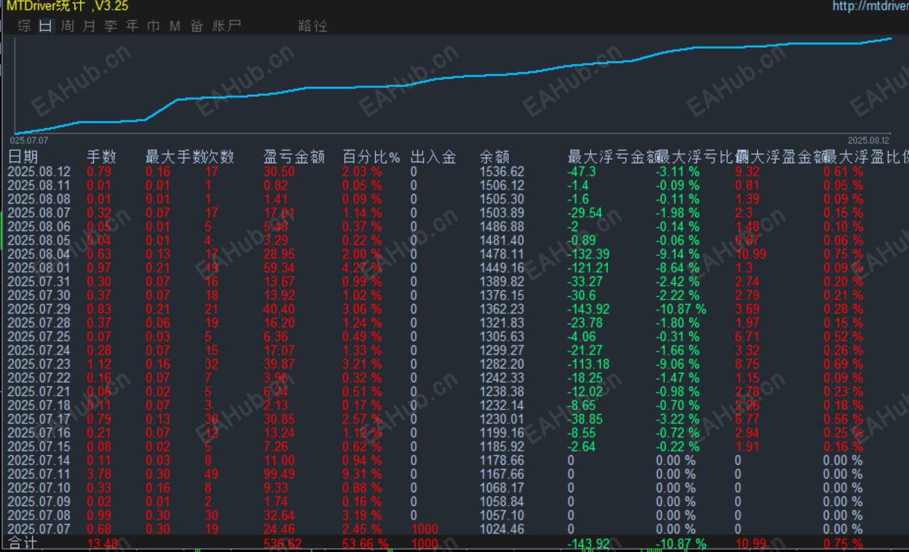Click the 1536.62 balance value
The width and height of the screenshot is (909, 552).
pyautogui.click(x=502, y=172)
